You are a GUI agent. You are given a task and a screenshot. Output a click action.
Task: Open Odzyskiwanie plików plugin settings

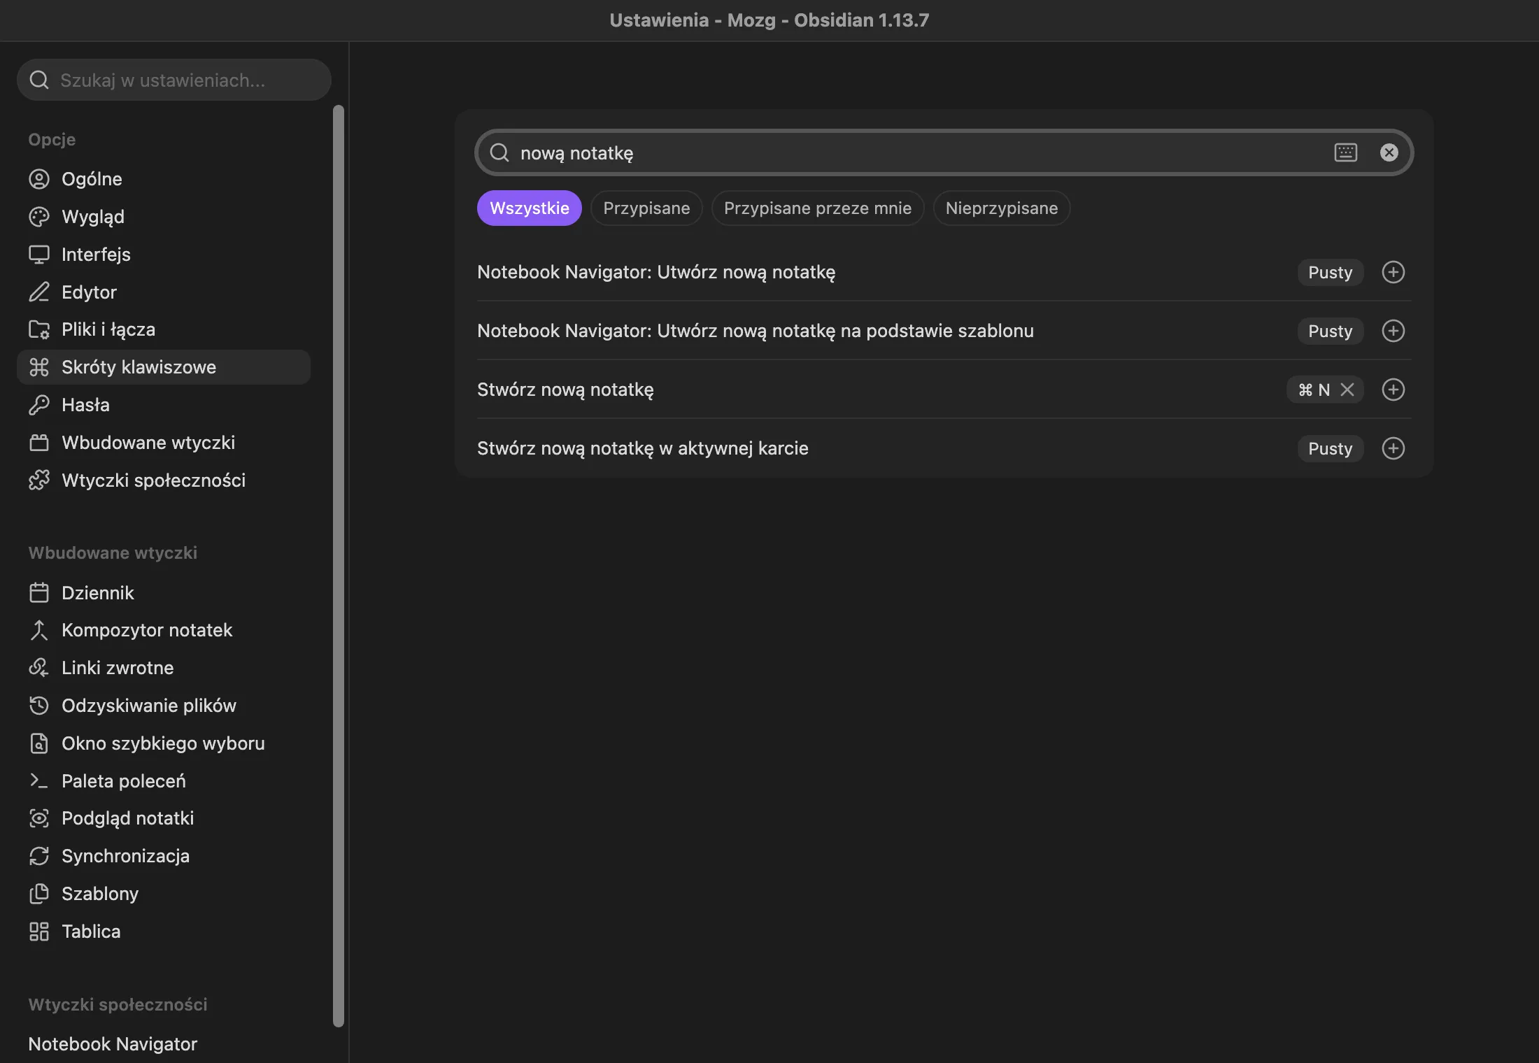pyautogui.click(x=164, y=706)
